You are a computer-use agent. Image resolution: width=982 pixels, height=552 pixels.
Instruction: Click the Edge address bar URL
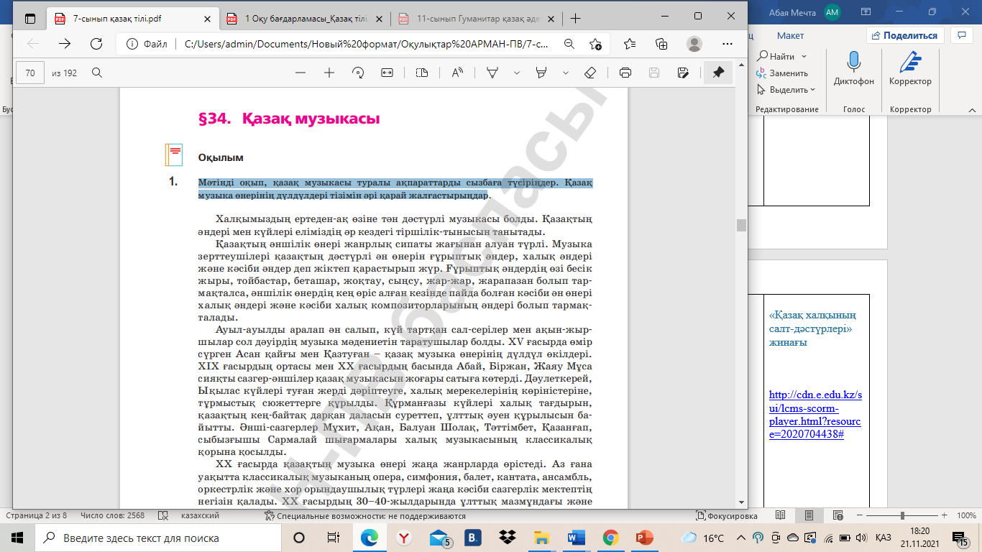[366, 44]
